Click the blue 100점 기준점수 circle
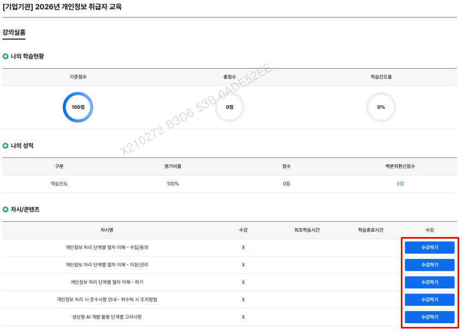This screenshot has height=334, width=463. 78,107
